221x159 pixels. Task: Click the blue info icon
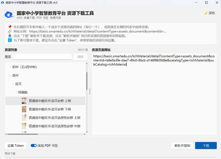10,40
